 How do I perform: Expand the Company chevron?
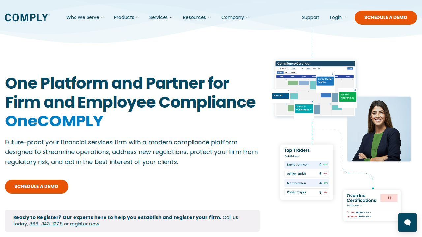pyautogui.click(x=247, y=18)
